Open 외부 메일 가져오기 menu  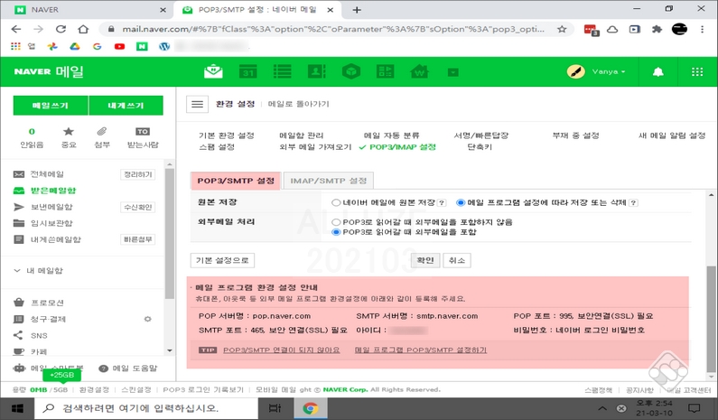tap(315, 147)
